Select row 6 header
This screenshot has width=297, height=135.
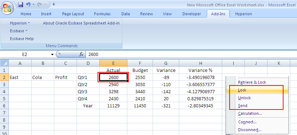(x=4, y=106)
